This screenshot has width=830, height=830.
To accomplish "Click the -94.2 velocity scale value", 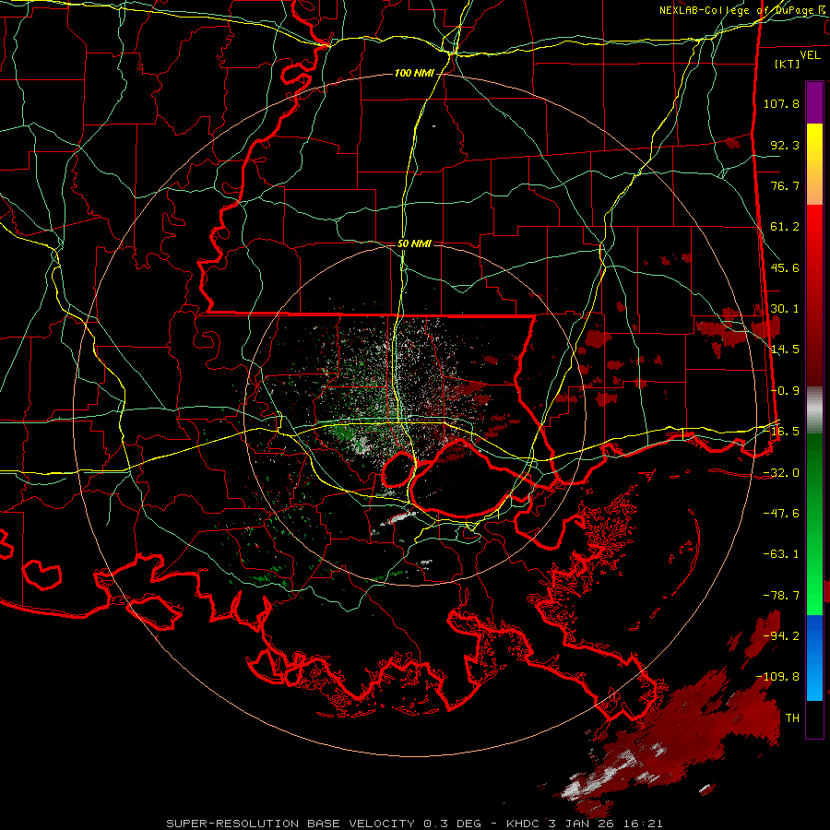I will point(781,635).
